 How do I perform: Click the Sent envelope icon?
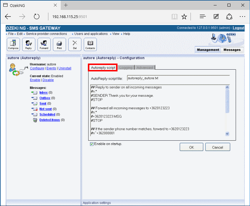coord(34,104)
